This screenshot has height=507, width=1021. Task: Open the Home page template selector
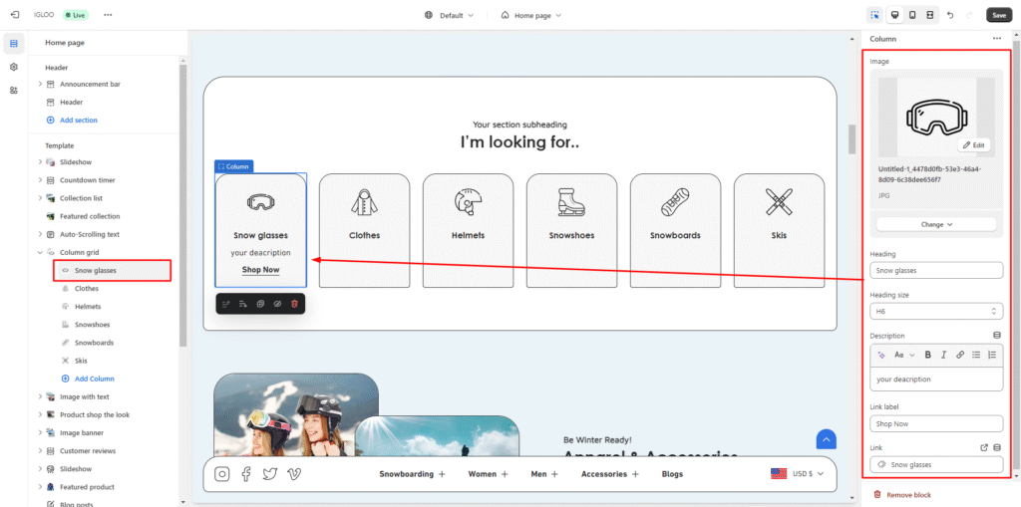(x=531, y=15)
